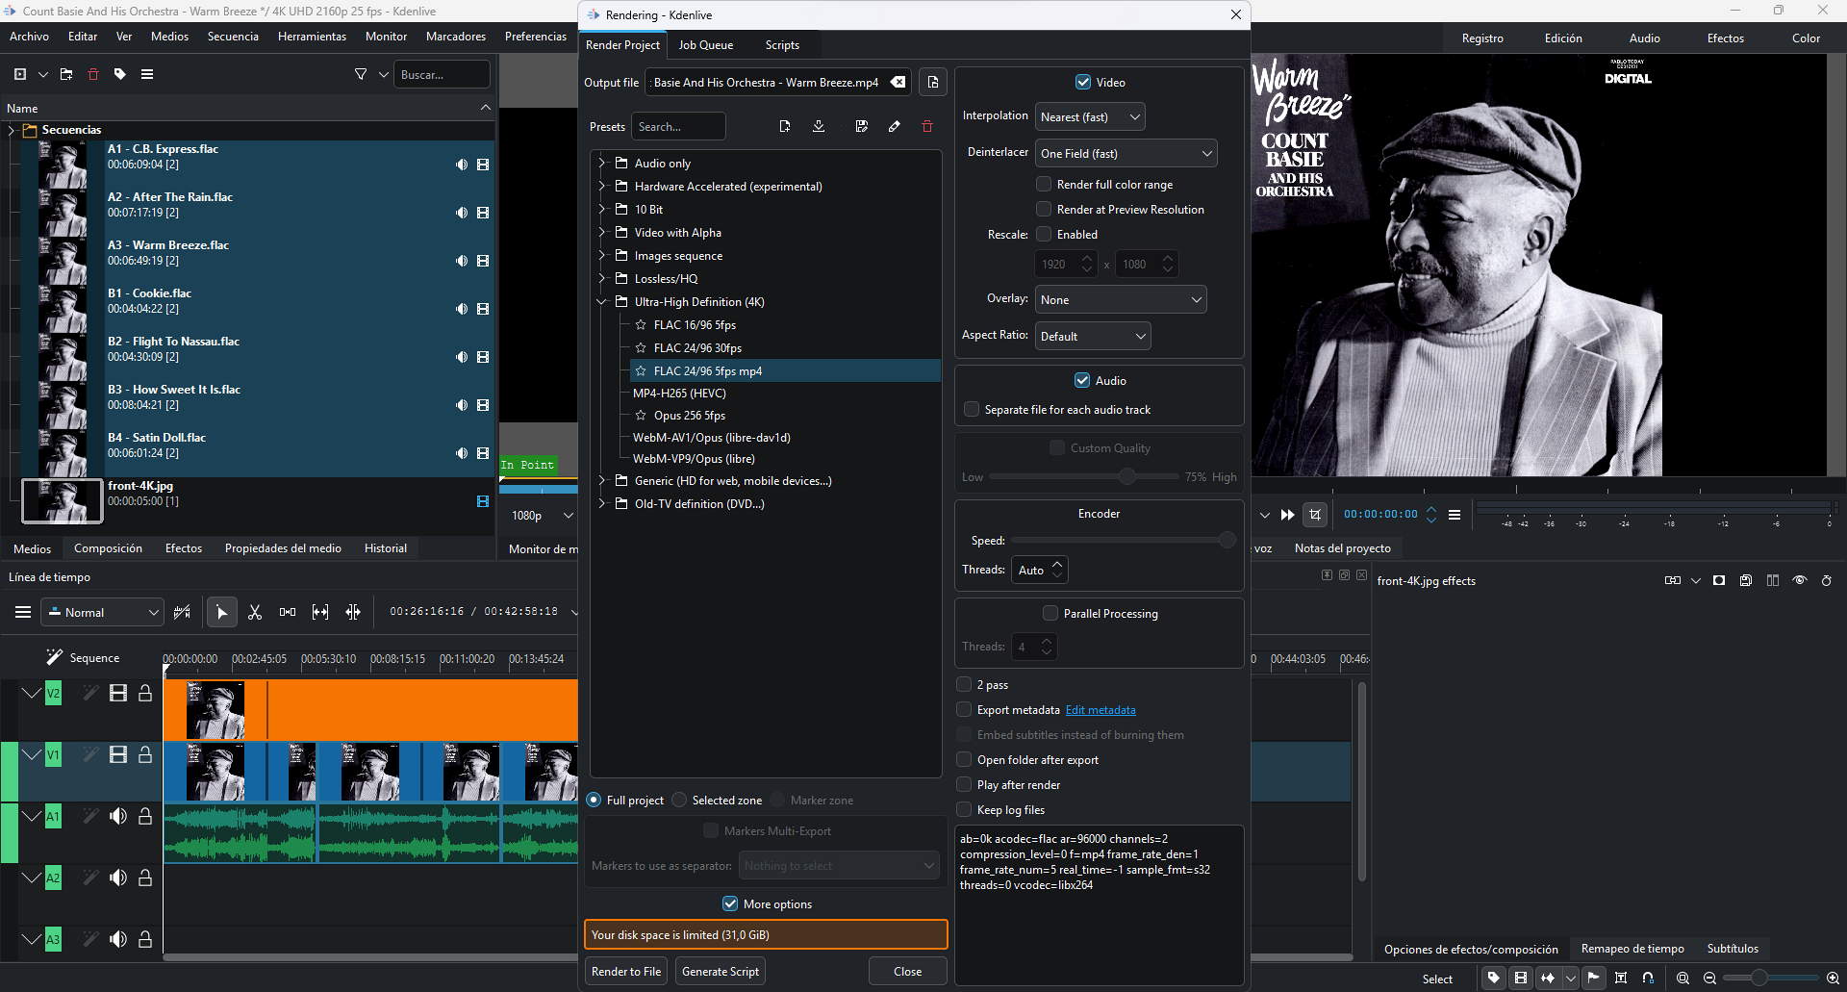Select the razor cut tool in timeline
This screenshot has height=992, width=1847.
tap(255, 612)
